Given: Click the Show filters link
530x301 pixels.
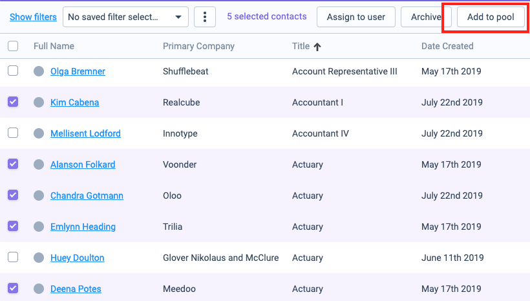Looking at the screenshot, I should 33,17.
